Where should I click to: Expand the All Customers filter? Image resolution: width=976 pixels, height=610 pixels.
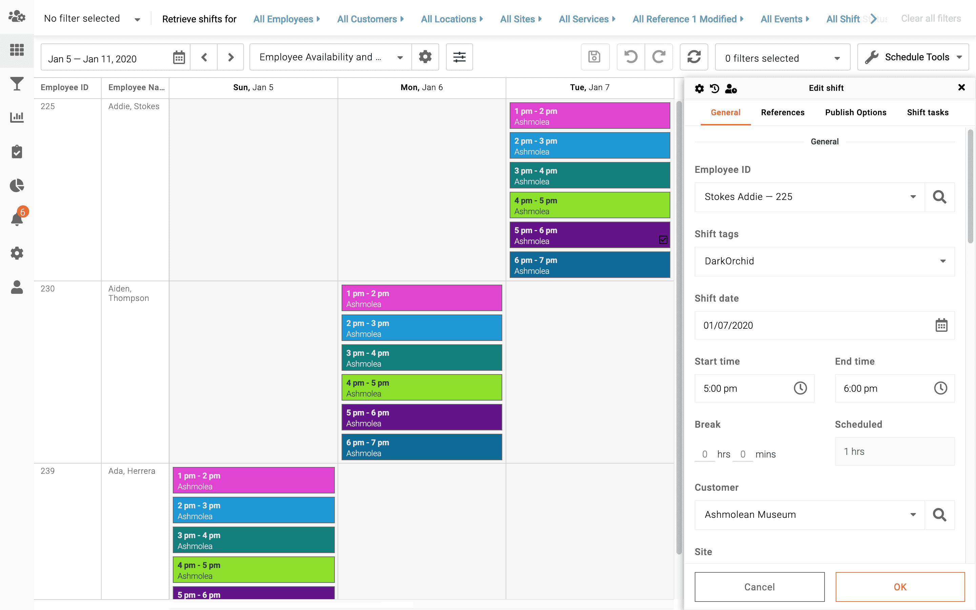pyautogui.click(x=370, y=19)
